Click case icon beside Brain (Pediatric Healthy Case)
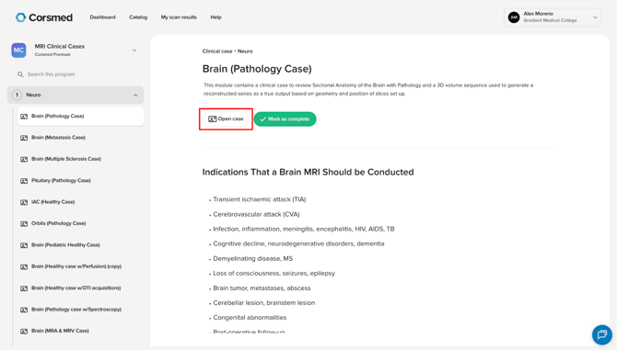The height and width of the screenshot is (350, 617). click(x=24, y=245)
